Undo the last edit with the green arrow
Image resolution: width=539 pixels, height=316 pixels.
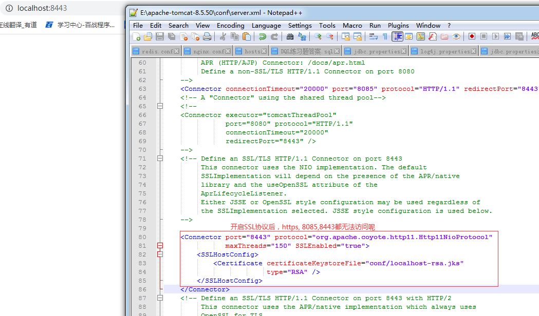tap(262, 36)
